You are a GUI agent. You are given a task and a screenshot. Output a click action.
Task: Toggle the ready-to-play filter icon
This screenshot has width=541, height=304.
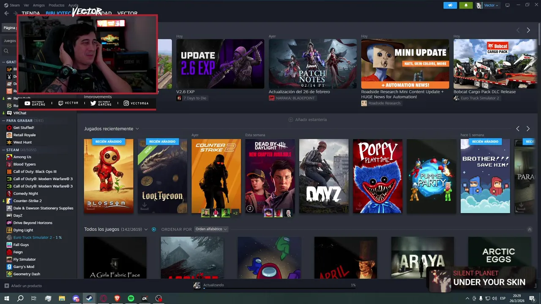pos(154,229)
